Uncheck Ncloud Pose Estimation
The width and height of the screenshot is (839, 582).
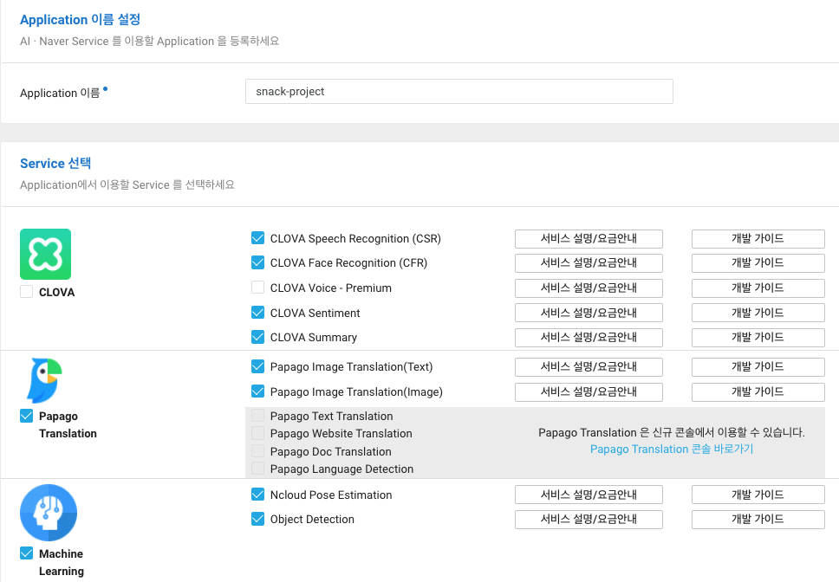258,495
